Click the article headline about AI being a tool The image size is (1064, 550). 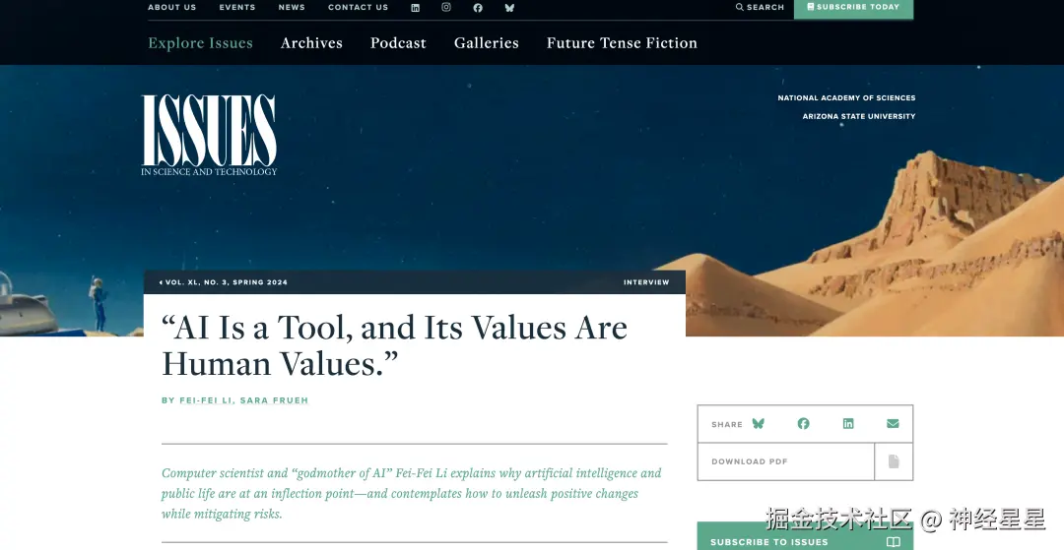(394, 345)
